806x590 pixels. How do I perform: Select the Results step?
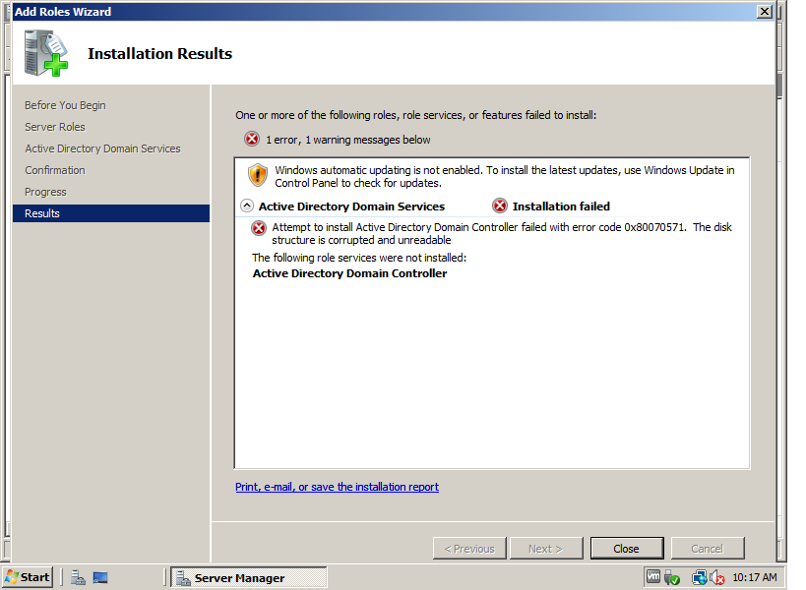(111, 213)
